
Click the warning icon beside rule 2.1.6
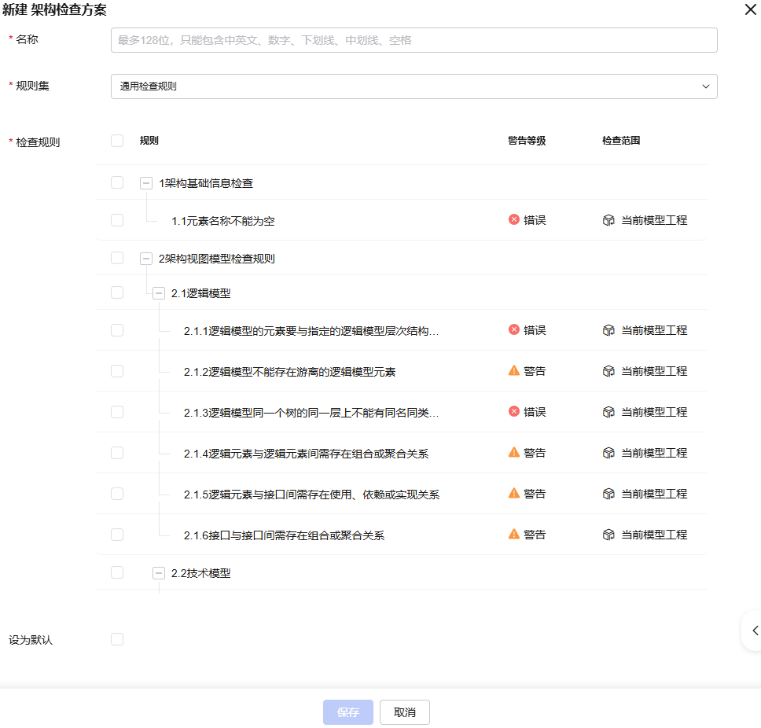point(513,534)
